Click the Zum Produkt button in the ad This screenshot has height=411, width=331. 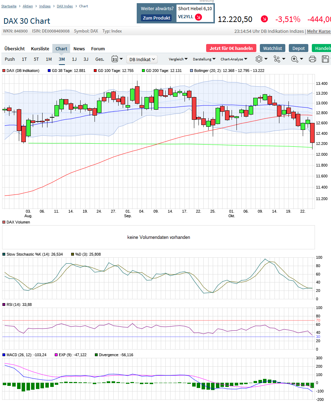(x=156, y=18)
